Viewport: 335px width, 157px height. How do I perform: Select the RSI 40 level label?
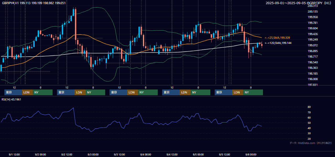click(x=309, y=128)
